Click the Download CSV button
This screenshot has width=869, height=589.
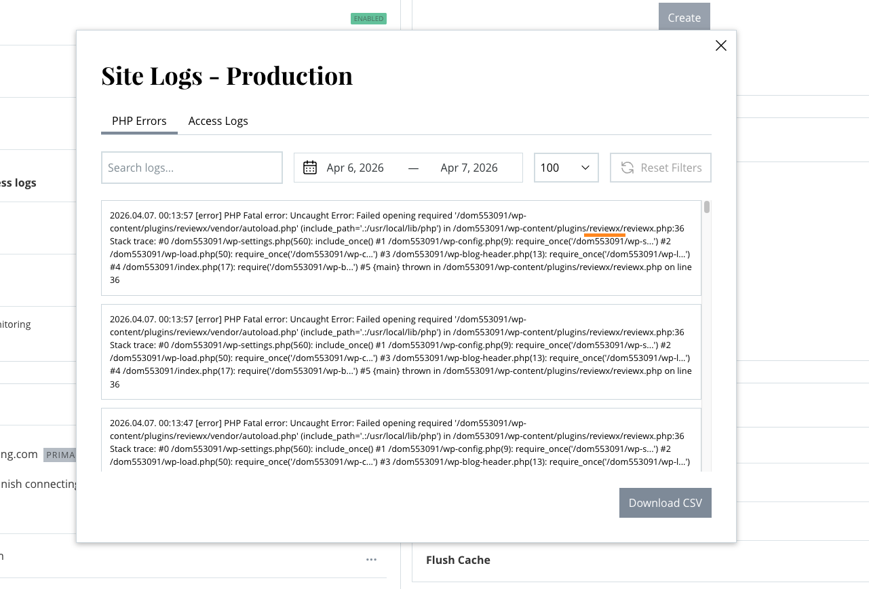pyautogui.click(x=665, y=503)
